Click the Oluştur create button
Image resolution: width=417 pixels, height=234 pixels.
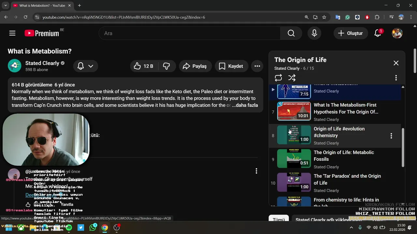350,33
